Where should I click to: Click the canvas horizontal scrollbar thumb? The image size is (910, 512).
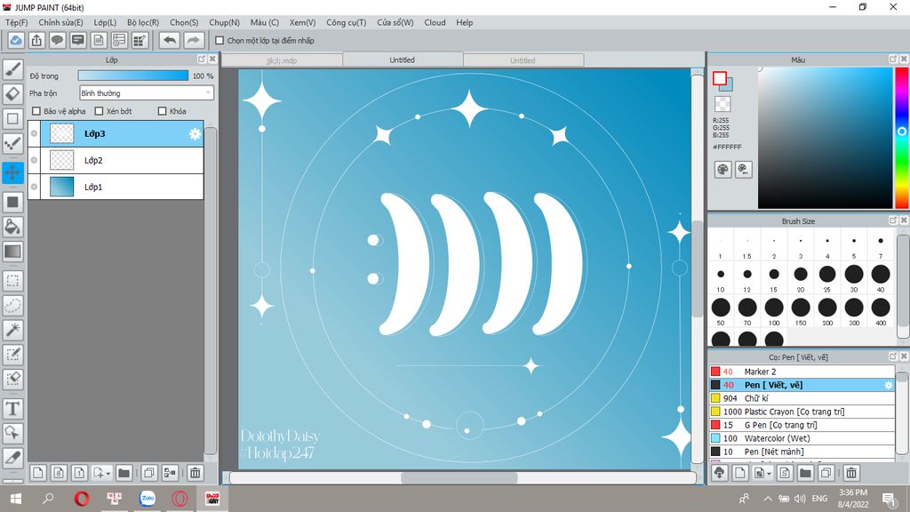click(459, 477)
